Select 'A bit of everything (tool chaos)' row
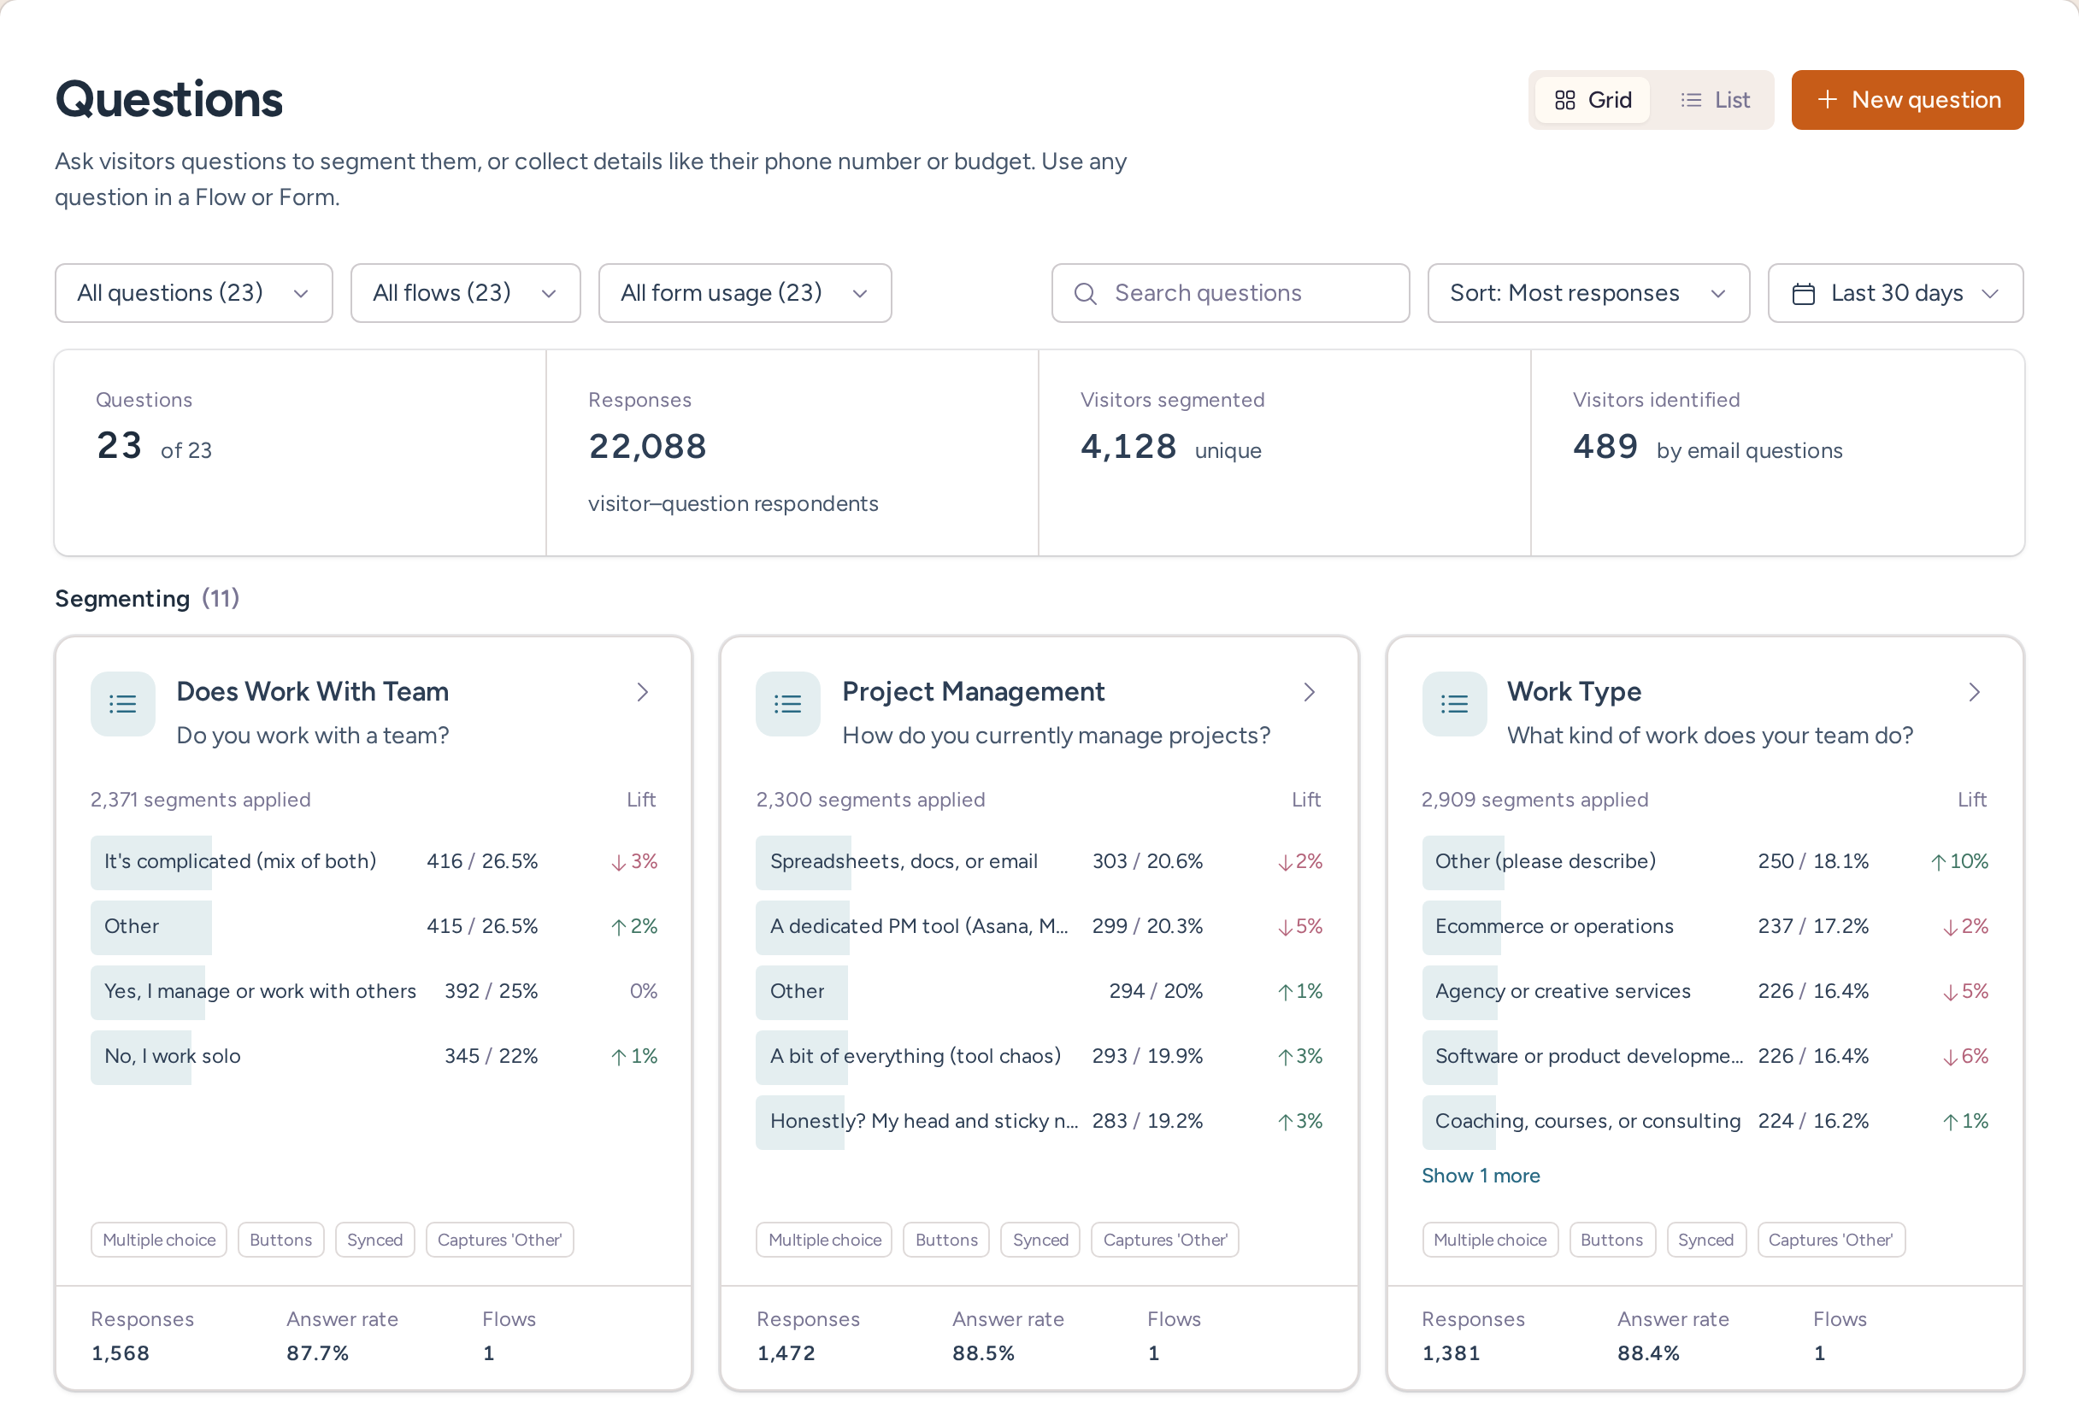 click(1039, 1056)
